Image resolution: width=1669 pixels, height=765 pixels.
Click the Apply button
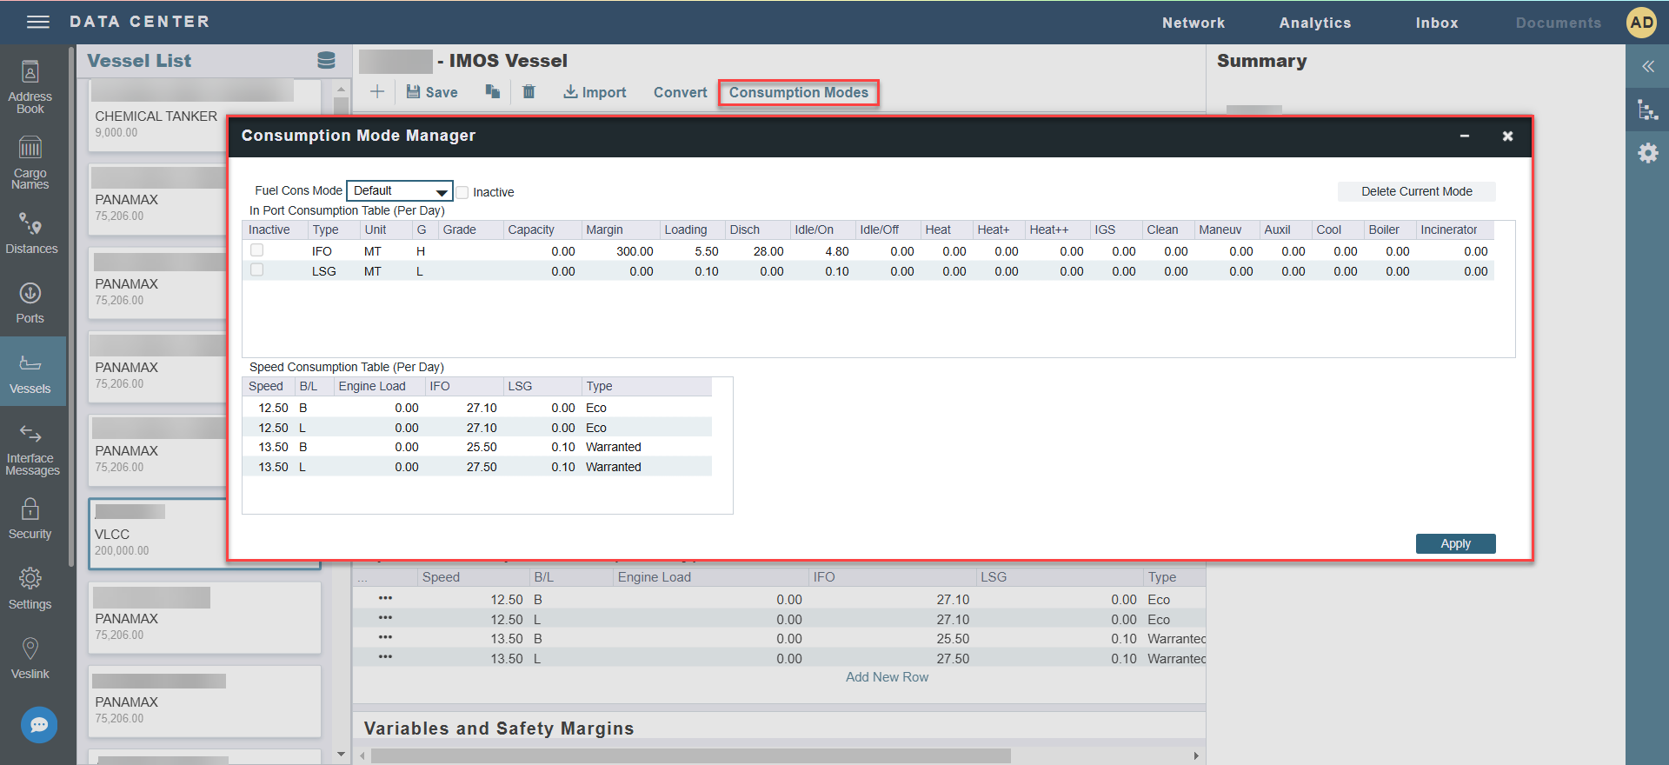click(1455, 543)
